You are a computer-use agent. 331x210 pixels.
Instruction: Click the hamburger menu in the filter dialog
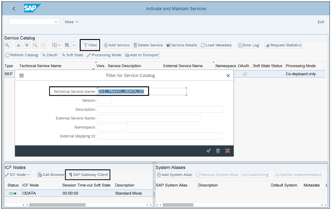click(x=21, y=75)
